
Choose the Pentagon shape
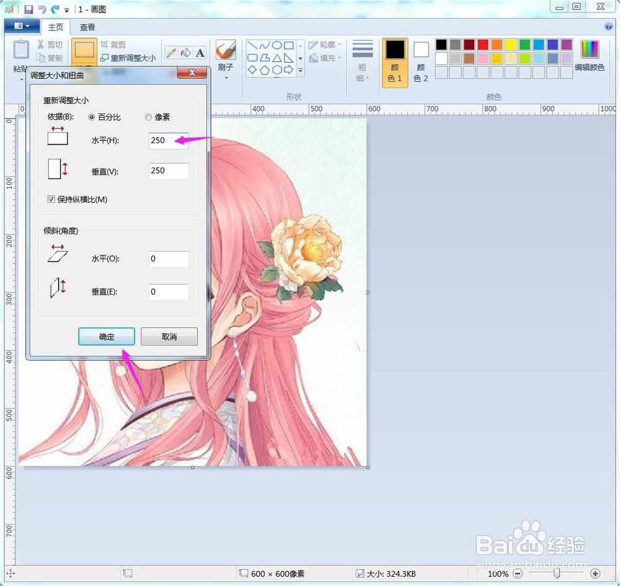(265, 70)
